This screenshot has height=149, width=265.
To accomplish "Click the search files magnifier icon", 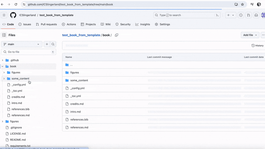I will pyautogui.click(x=53, y=44).
